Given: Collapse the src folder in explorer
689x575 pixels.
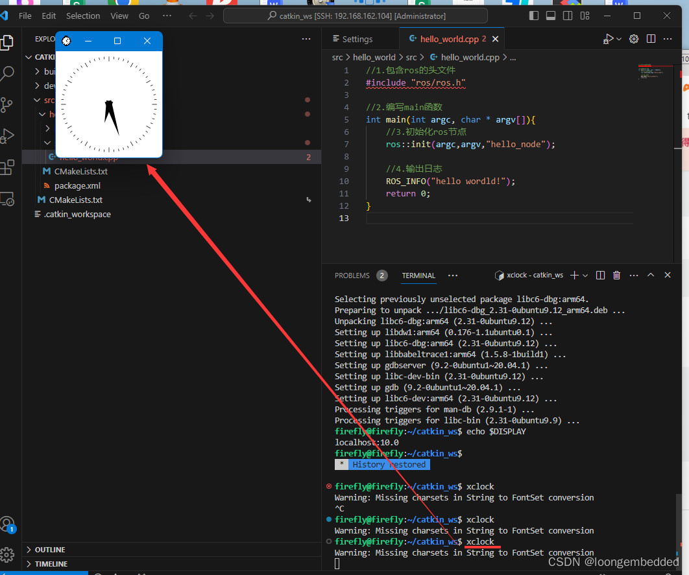Looking at the screenshot, I should (38, 100).
